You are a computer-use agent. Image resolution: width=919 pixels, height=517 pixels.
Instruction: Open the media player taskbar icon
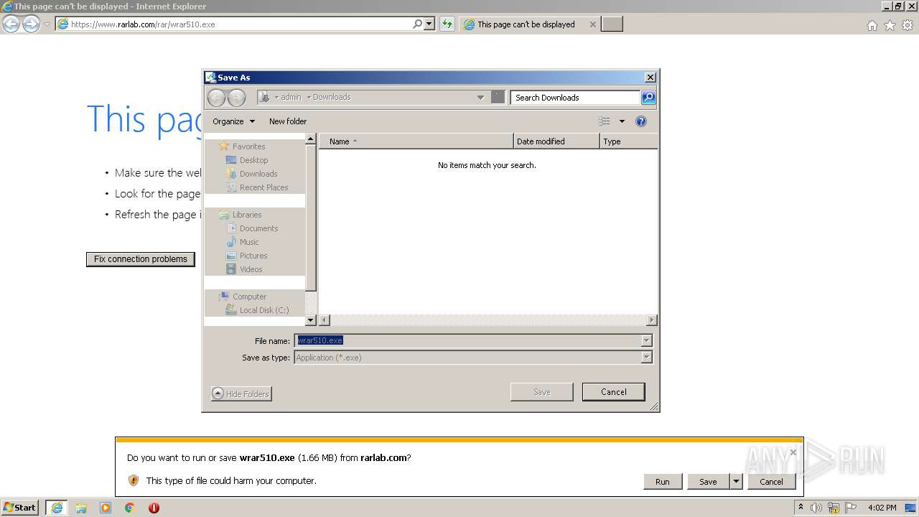pyautogui.click(x=106, y=508)
